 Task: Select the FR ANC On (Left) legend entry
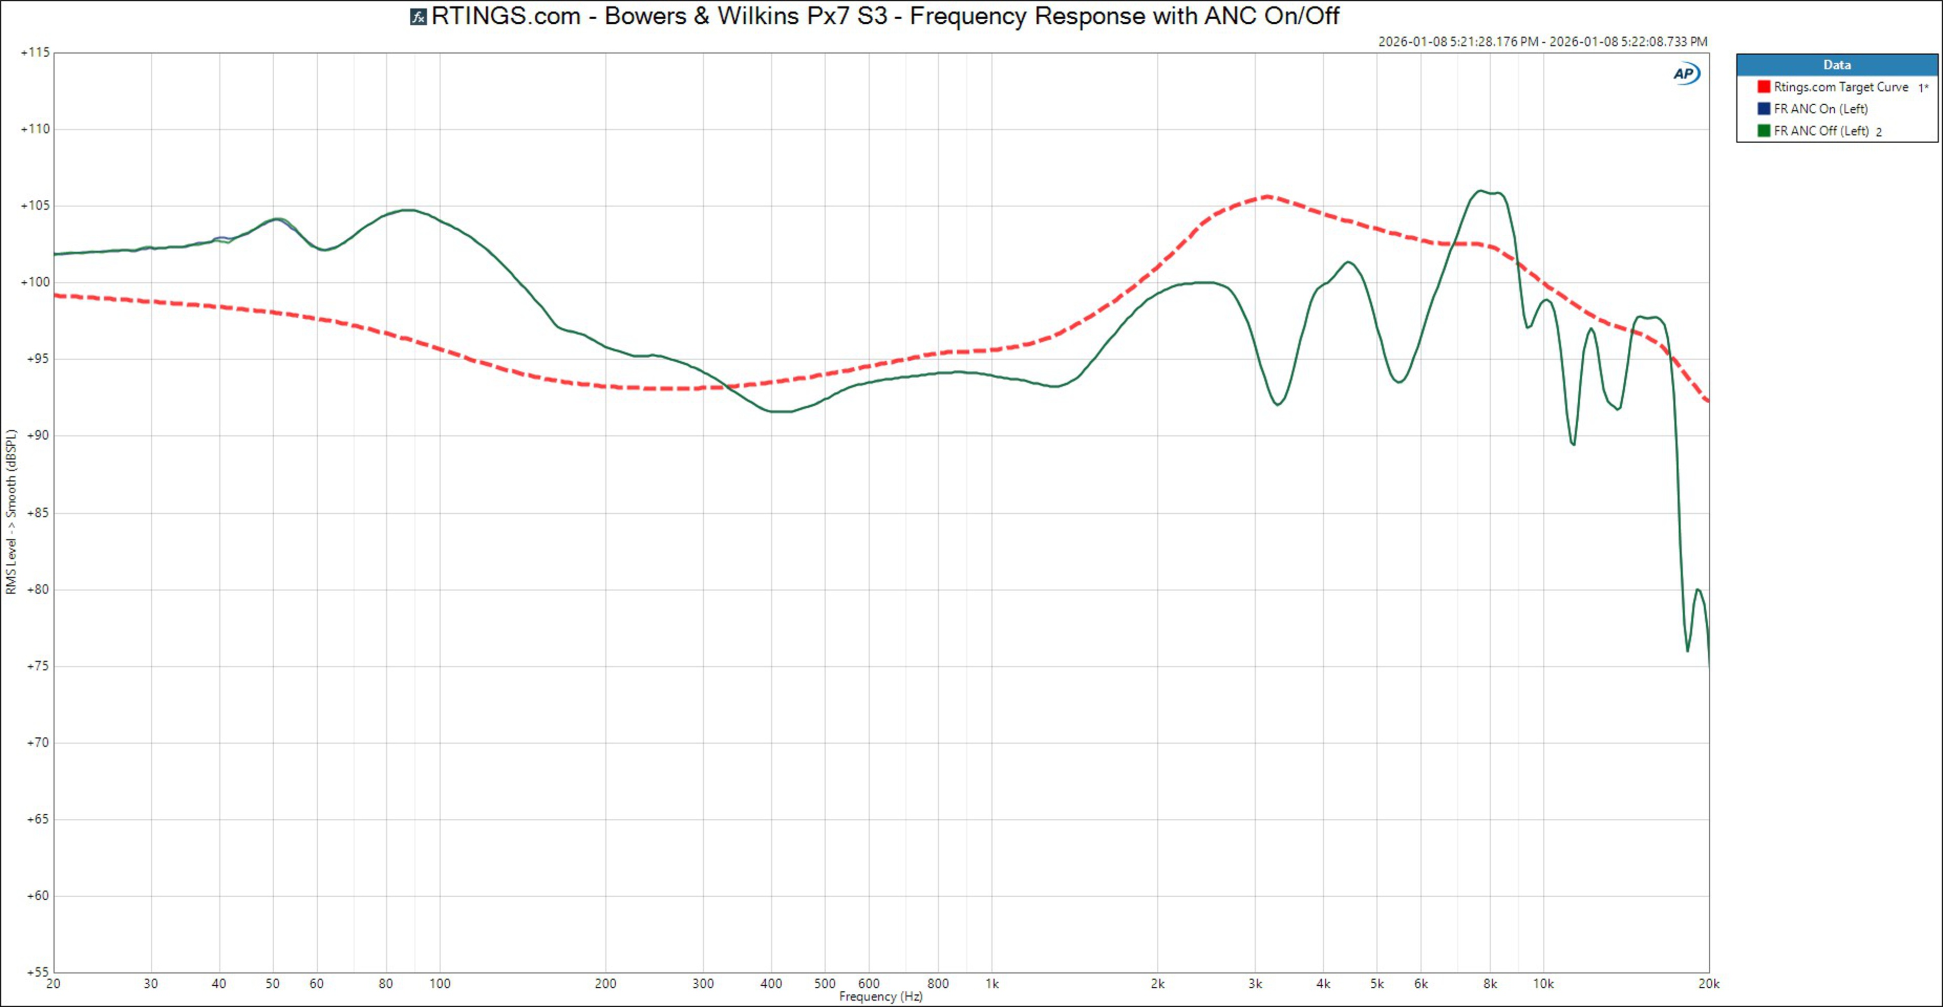pos(1820,109)
